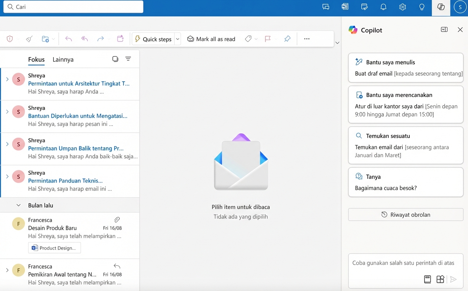Open the Quick steps dropdown arrow
Viewport: 468px width, 291px height.
(x=177, y=39)
